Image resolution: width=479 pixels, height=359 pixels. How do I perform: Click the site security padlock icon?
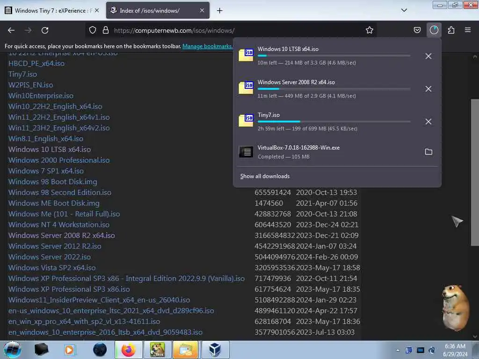point(106,30)
